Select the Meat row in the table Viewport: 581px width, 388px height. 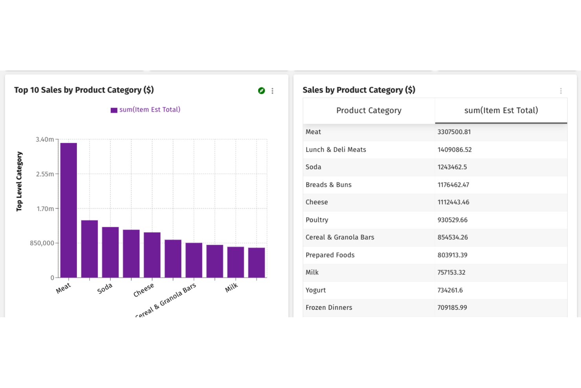(435, 132)
